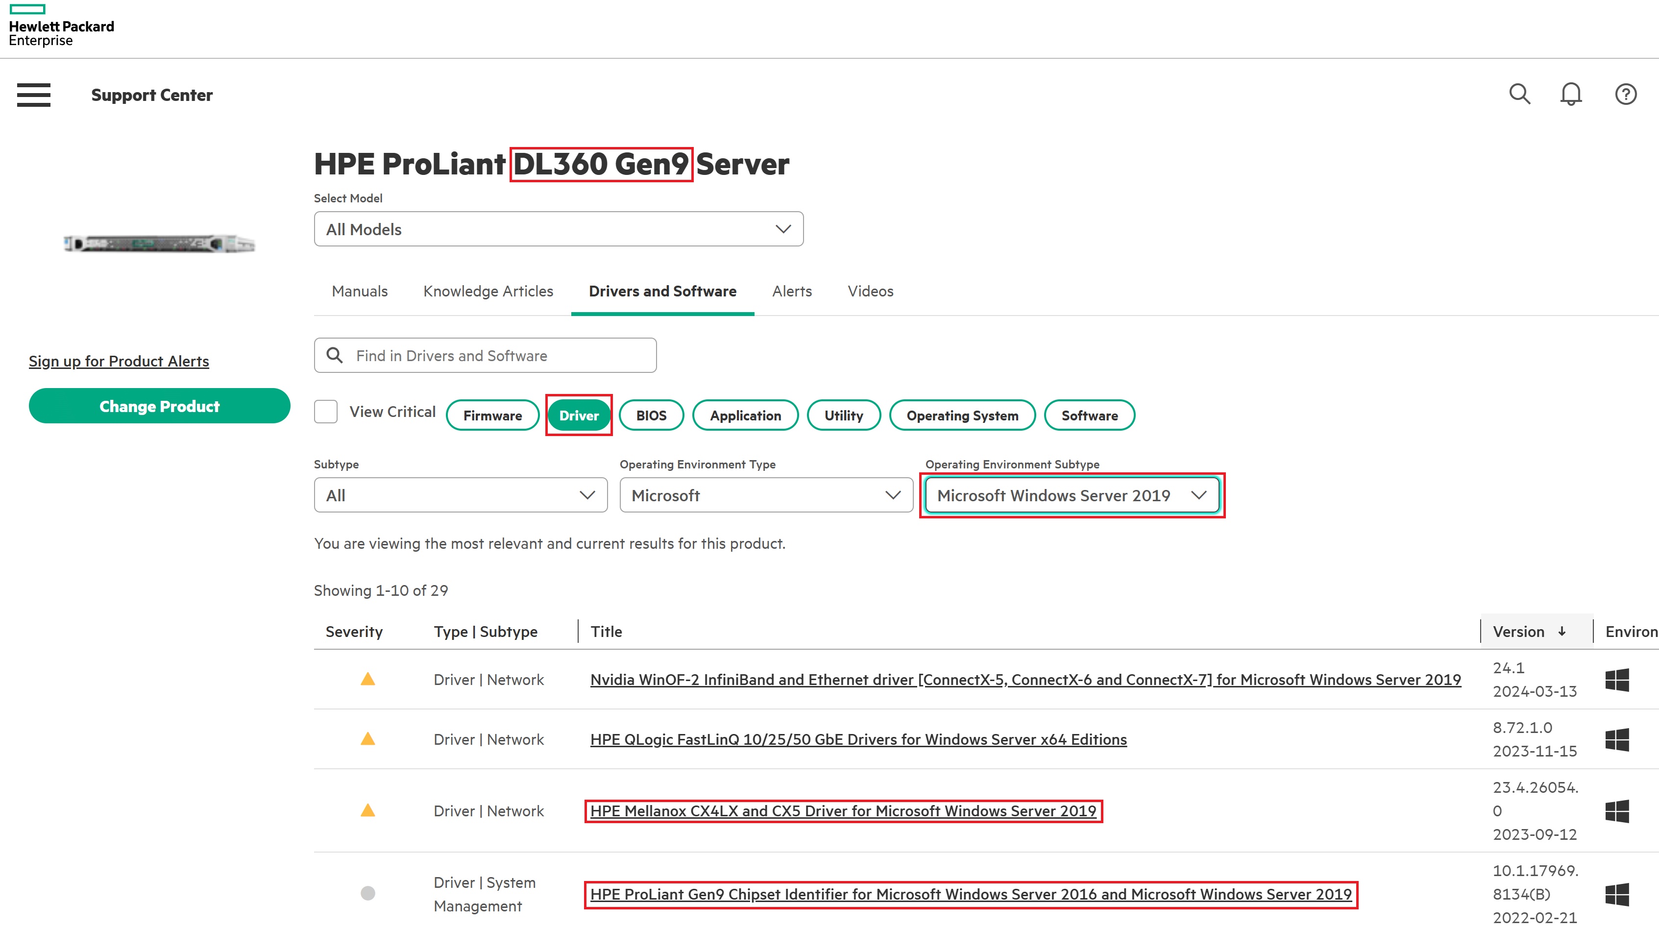Click the Type | Subtype column header
The width and height of the screenshot is (1659, 929).
(x=486, y=632)
